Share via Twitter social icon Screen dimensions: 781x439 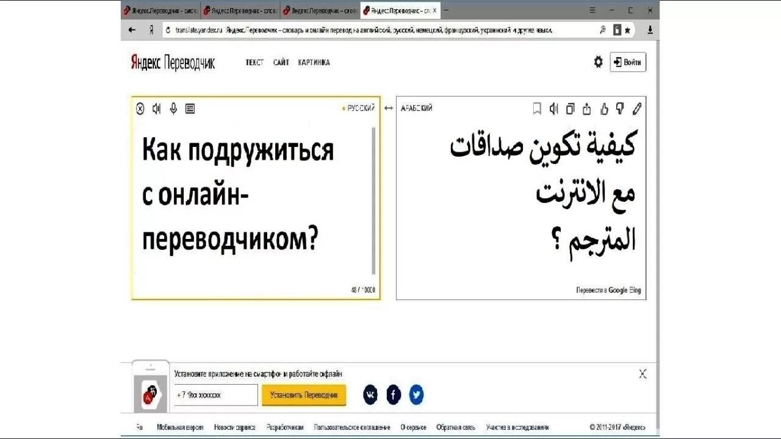[416, 394]
